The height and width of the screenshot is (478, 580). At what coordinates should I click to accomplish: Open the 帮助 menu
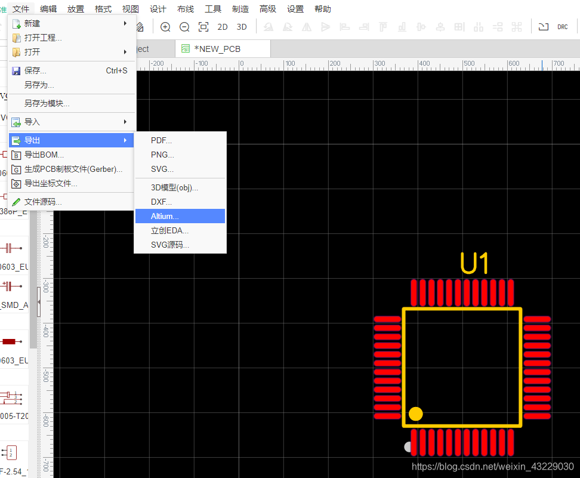pos(323,9)
